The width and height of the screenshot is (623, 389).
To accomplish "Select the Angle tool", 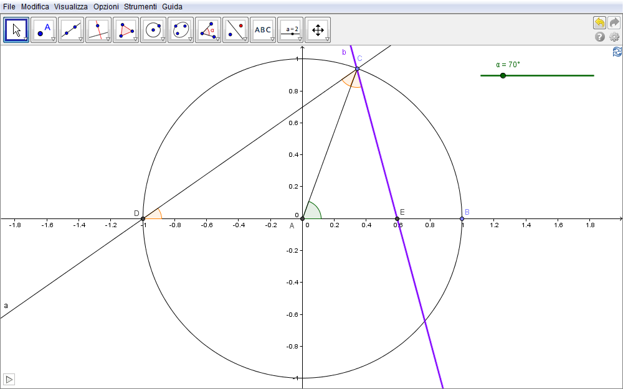I will tap(208, 30).
